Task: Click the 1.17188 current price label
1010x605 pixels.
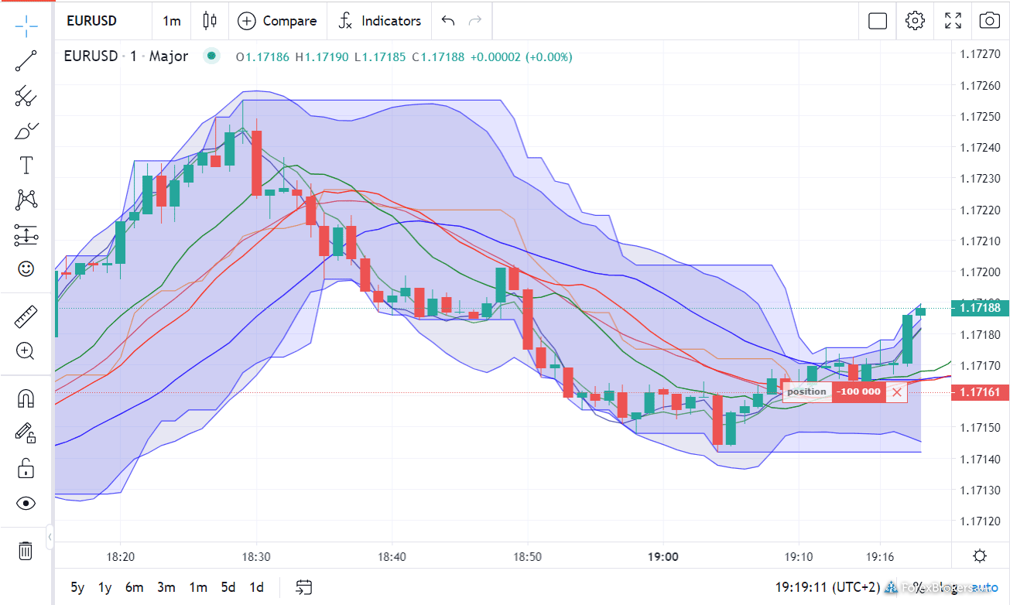Action: (x=980, y=308)
